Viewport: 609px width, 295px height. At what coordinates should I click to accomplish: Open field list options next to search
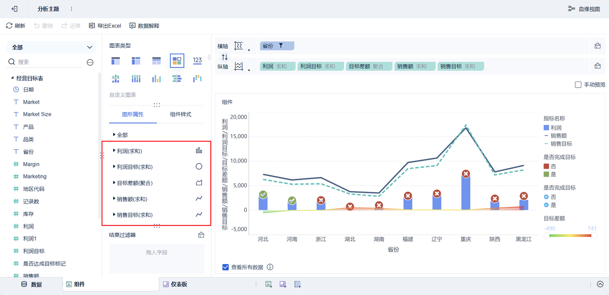90,62
